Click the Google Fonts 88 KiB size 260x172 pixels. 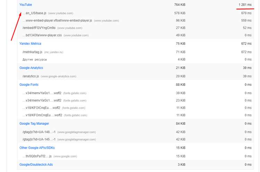[x=181, y=85]
